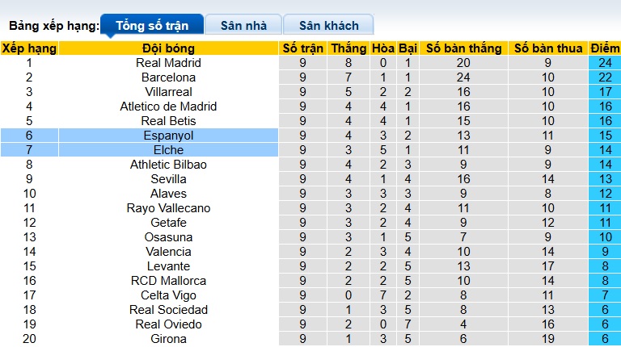Screen dimensions: 621x347
Task: Select the Villarreal row name
Action: (168, 92)
